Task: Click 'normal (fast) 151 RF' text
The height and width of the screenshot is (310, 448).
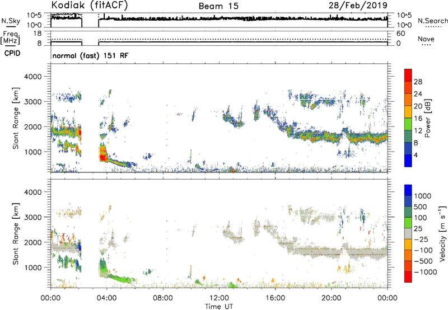Action: [x=90, y=55]
